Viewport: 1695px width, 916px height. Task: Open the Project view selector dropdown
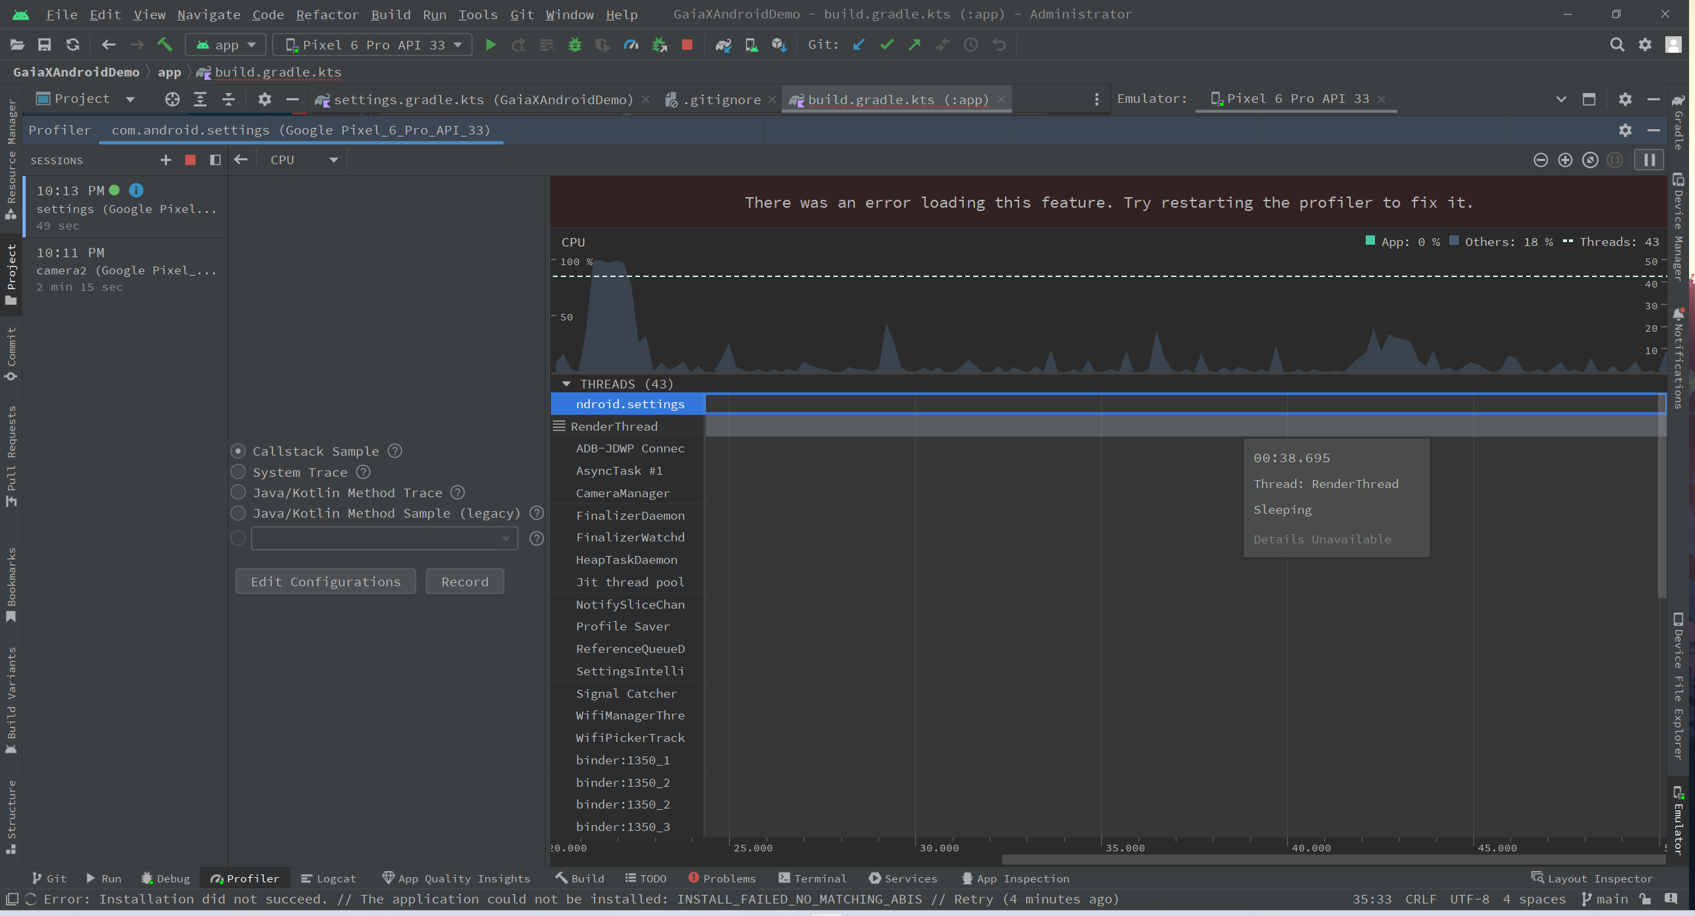[84, 100]
